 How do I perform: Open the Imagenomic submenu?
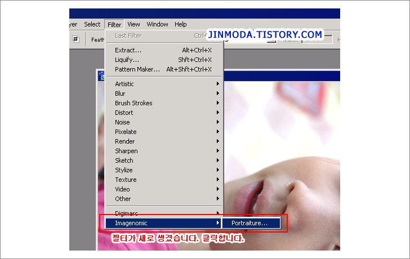(164, 223)
